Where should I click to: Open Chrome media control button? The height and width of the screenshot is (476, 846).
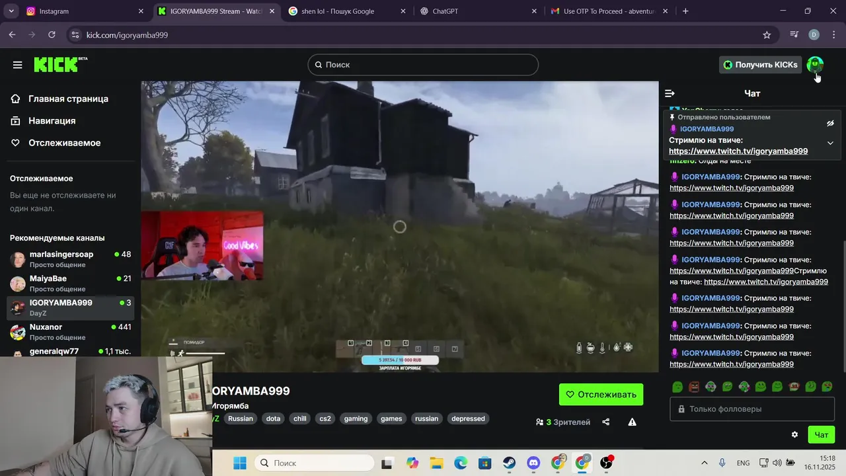(794, 35)
